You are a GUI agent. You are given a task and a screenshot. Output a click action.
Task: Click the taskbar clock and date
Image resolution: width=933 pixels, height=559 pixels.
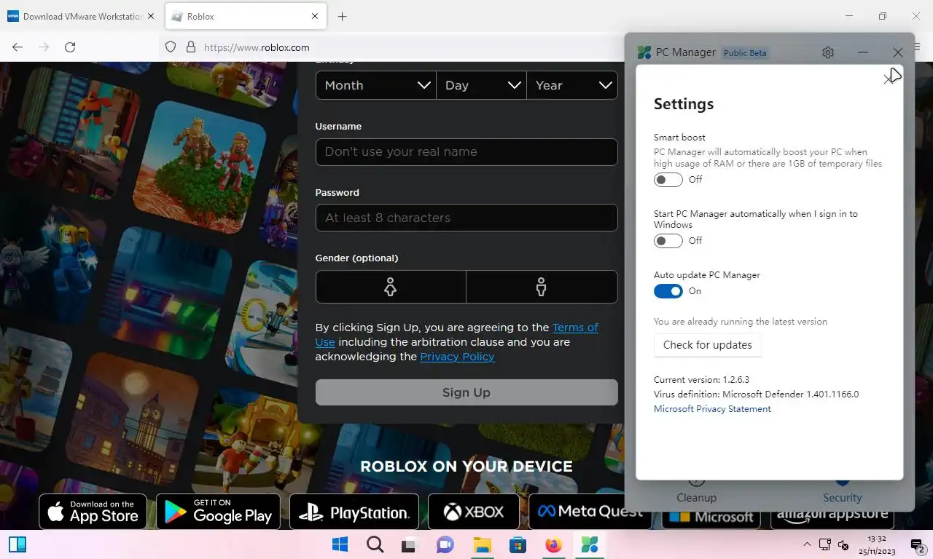pyautogui.click(x=877, y=544)
